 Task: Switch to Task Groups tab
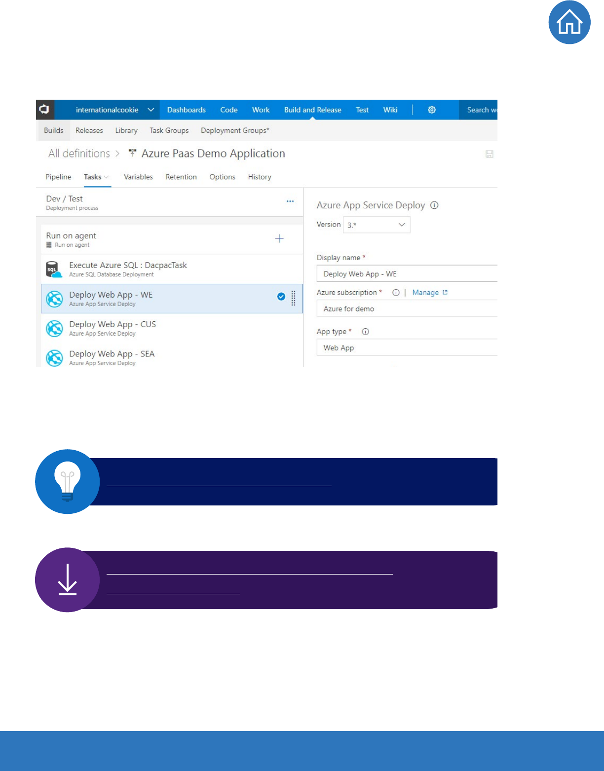click(x=169, y=131)
